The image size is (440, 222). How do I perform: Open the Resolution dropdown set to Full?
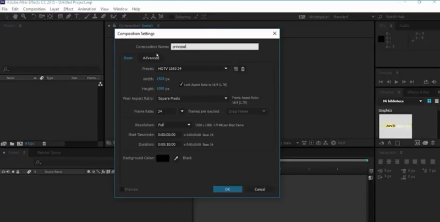tap(174, 125)
